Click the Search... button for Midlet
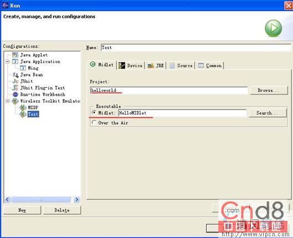293x238 pixels. (x=268, y=113)
